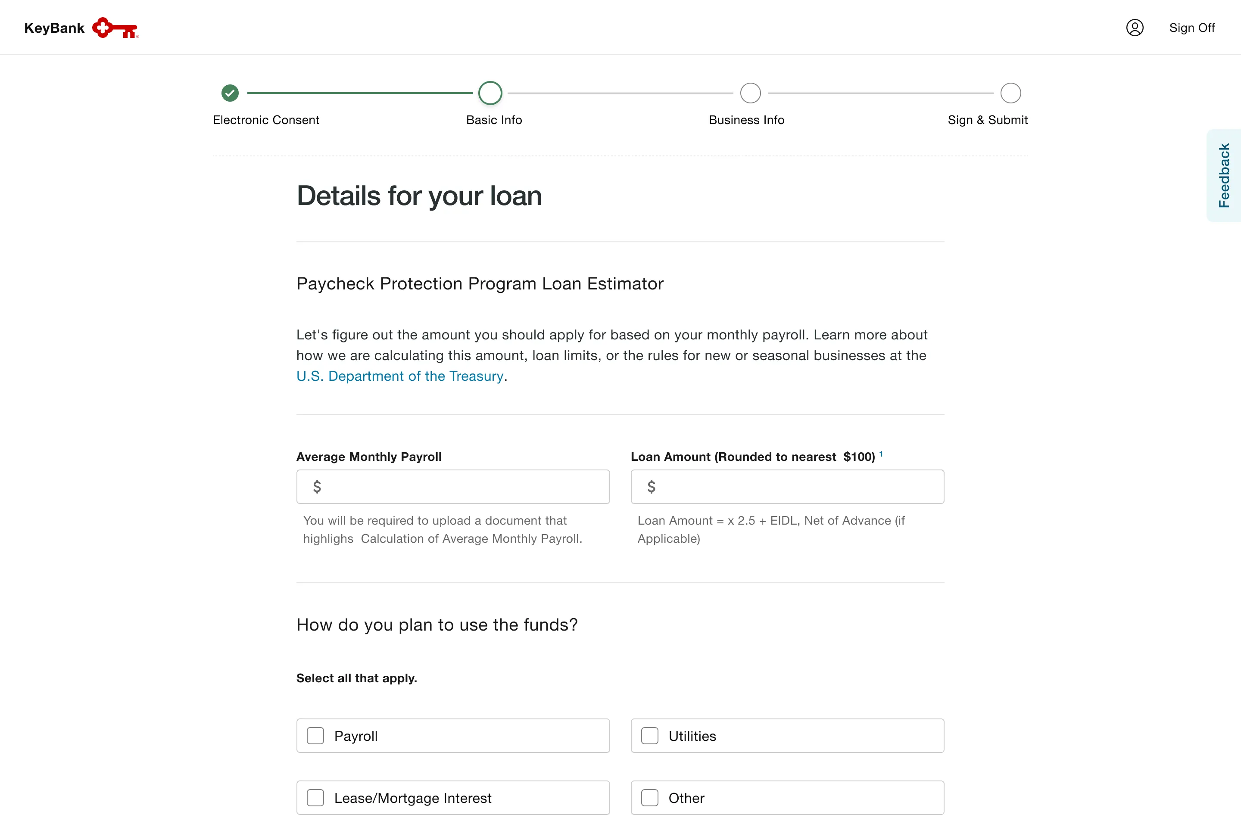Check the Payroll checkbox
The width and height of the screenshot is (1241, 827).
pos(315,735)
